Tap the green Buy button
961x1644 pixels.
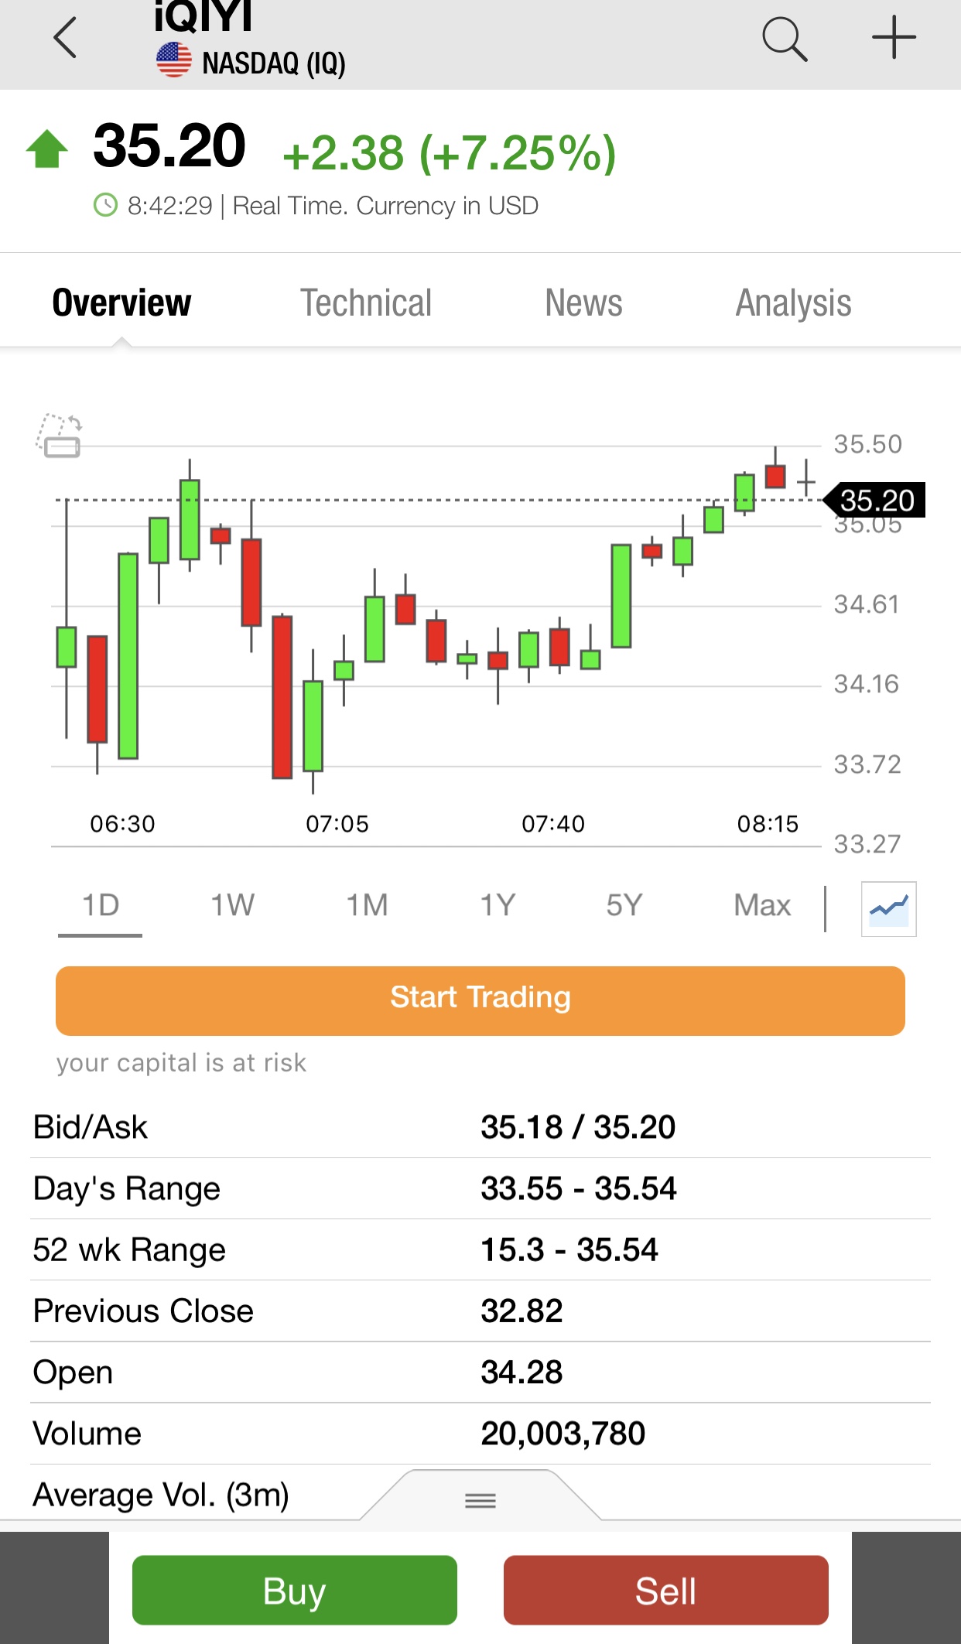[294, 1591]
